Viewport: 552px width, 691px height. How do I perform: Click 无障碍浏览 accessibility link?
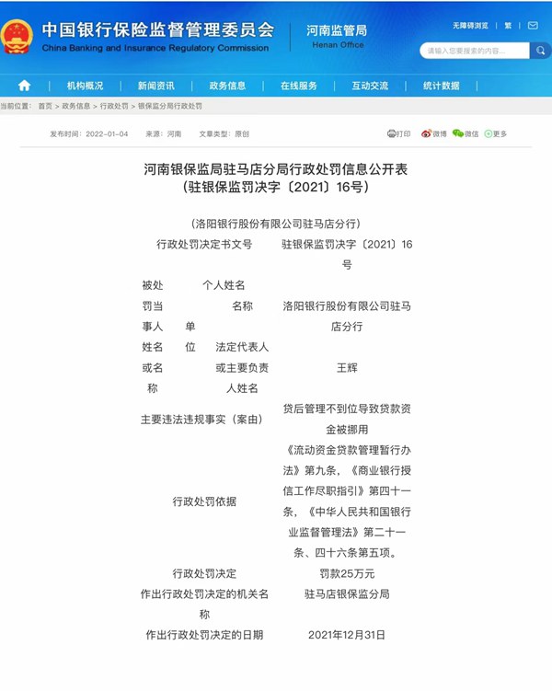pyautogui.click(x=470, y=26)
